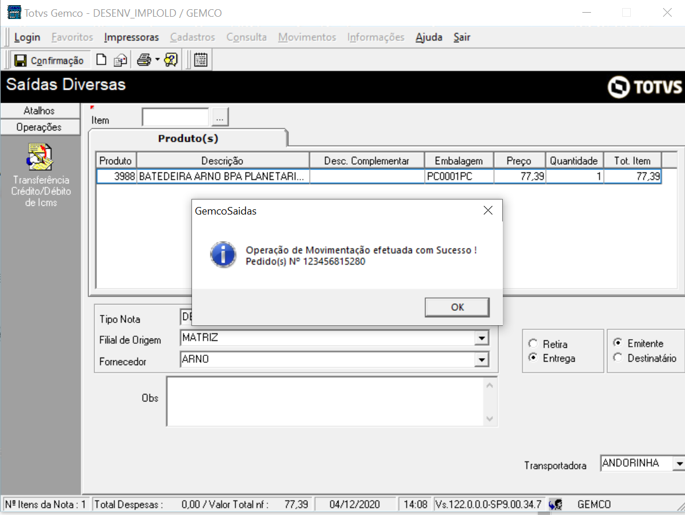
Task: Click the version Vs.122.0.0.0-SP9.00.34.7 status entry
Action: pos(488,505)
